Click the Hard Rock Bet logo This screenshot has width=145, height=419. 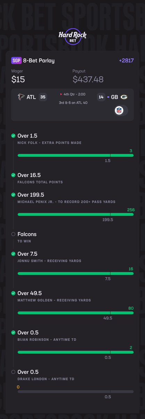72,36
